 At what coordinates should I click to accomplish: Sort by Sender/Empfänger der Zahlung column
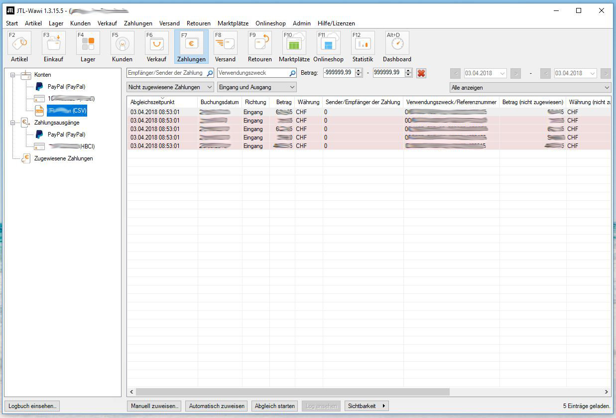pos(363,102)
